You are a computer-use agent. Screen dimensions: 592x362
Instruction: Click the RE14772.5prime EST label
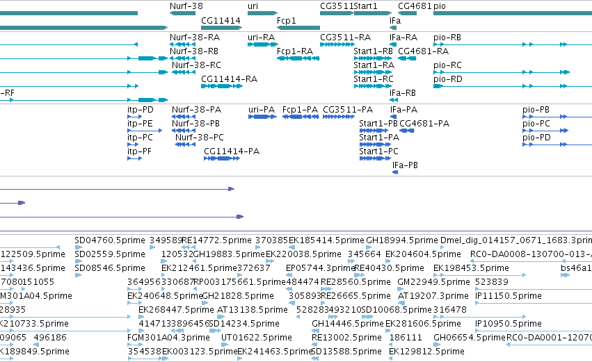click(217, 240)
